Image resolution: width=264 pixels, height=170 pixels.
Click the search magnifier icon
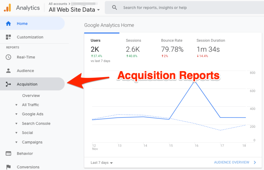tap(114, 8)
